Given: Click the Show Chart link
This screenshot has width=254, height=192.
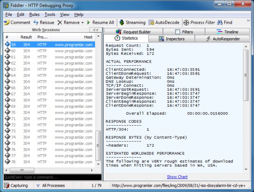Looking at the screenshot, I should pos(177,177).
